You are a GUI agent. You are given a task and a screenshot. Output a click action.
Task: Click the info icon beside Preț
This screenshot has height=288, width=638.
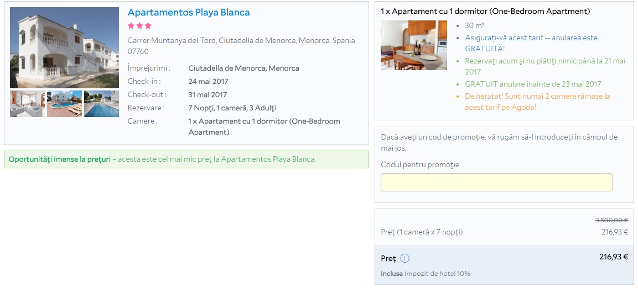tap(404, 258)
